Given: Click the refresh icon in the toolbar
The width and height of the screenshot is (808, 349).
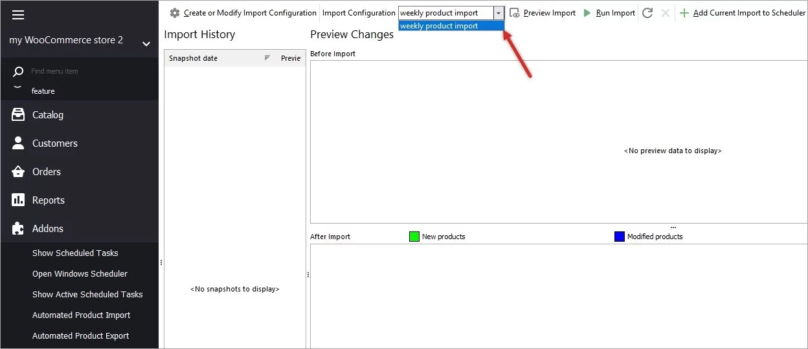Looking at the screenshot, I should (x=647, y=13).
